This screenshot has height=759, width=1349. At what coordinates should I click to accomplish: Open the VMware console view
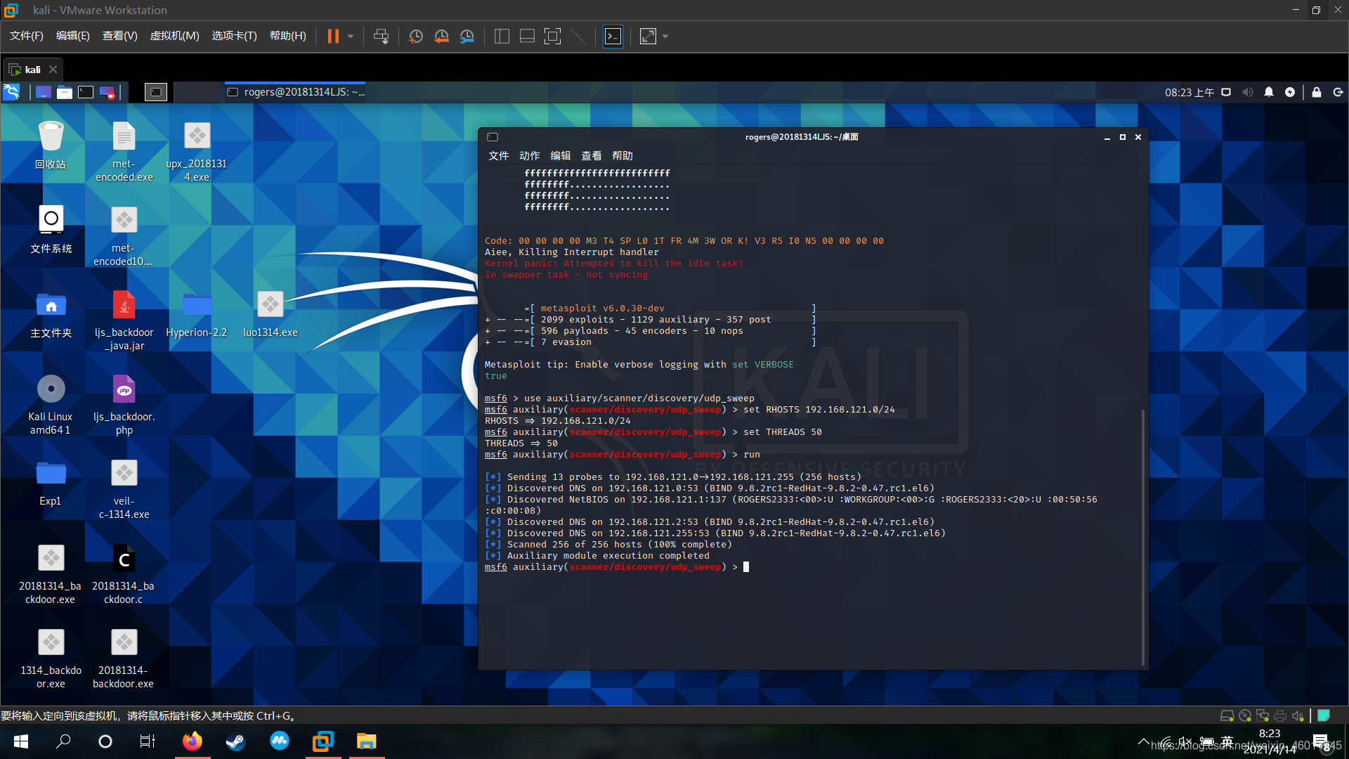[x=613, y=36]
